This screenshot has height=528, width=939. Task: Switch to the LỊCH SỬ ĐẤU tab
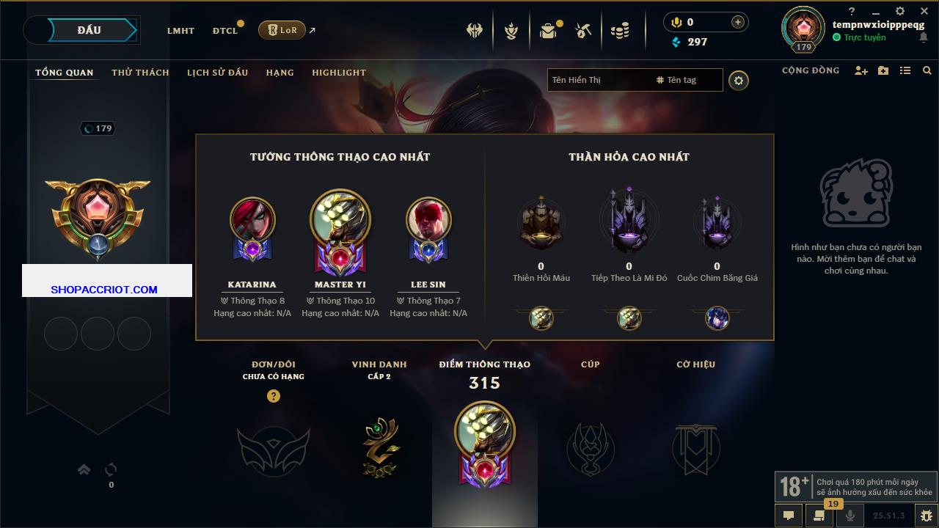point(217,73)
